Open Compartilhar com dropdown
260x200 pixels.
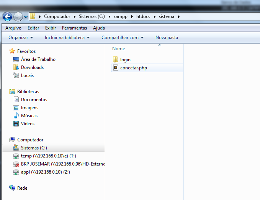[123, 38]
